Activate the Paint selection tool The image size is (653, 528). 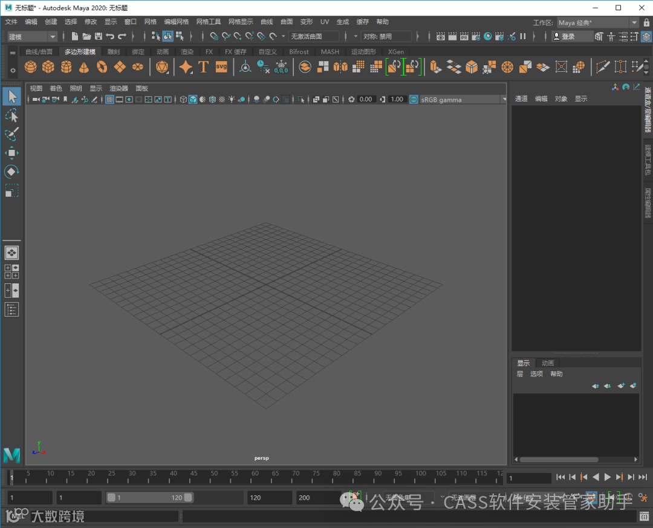[11, 134]
